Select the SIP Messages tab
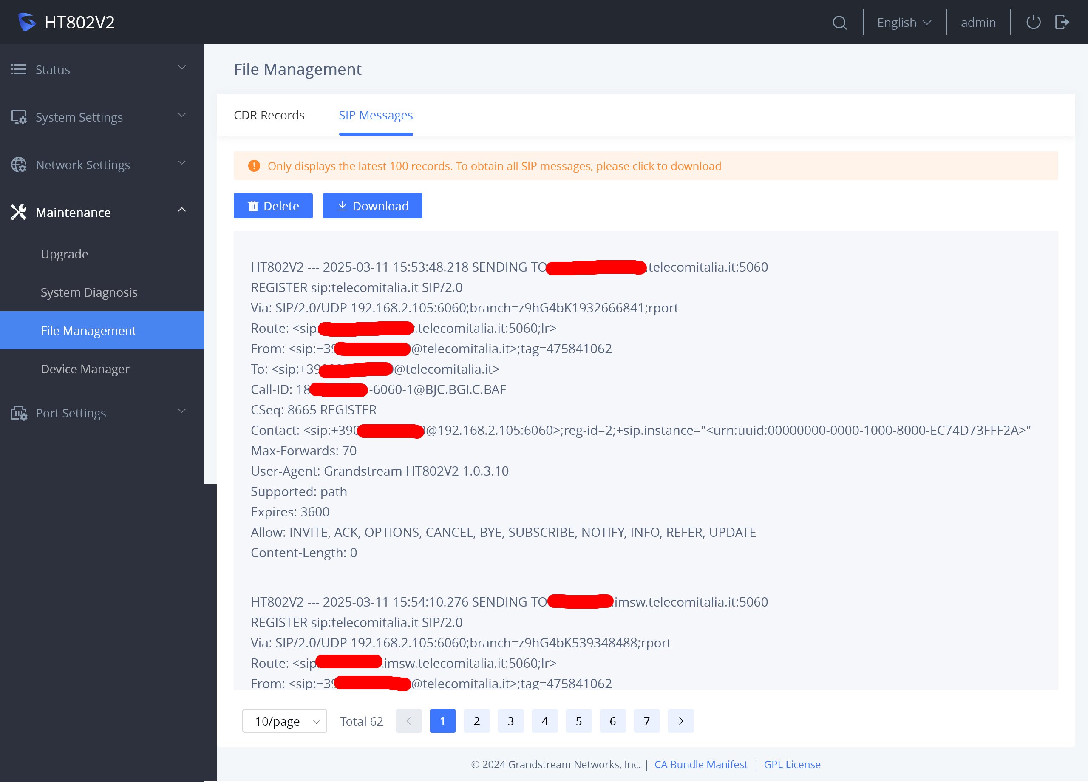The image size is (1088, 783). 376,115
